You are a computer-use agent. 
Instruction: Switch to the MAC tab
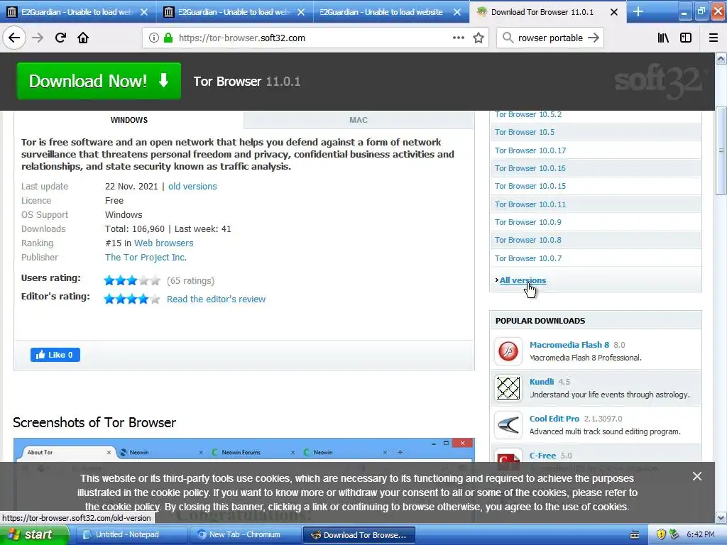[x=359, y=120]
